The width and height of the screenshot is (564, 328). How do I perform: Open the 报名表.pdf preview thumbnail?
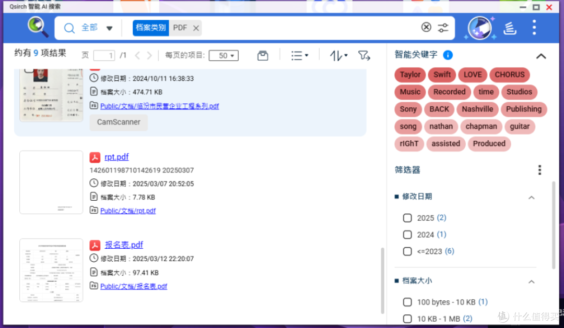pyautogui.click(x=51, y=270)
